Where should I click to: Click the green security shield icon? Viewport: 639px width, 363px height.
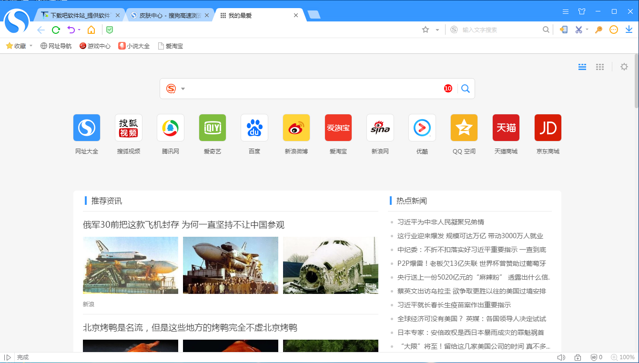(x=110, y=30)
